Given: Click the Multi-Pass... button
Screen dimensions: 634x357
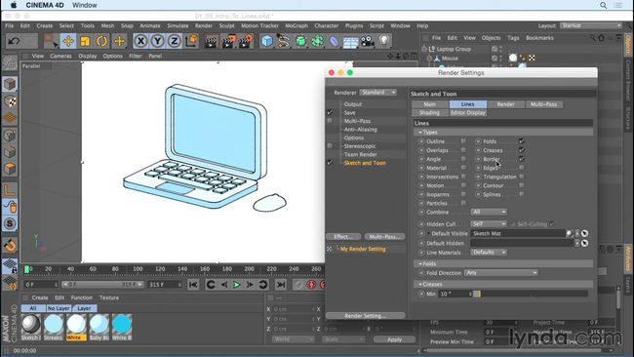Looking at the screenshot, I should [384, 236].
